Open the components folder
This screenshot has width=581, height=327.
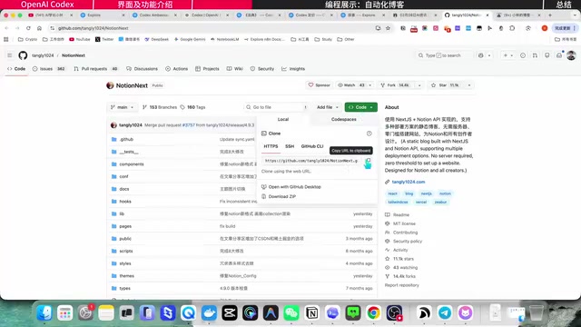(132, 164)
